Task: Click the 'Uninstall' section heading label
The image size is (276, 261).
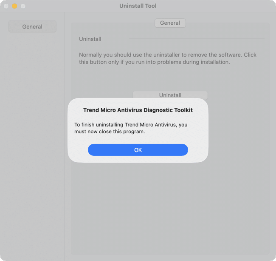Action: pyautogui.click(x=90, y=39)
